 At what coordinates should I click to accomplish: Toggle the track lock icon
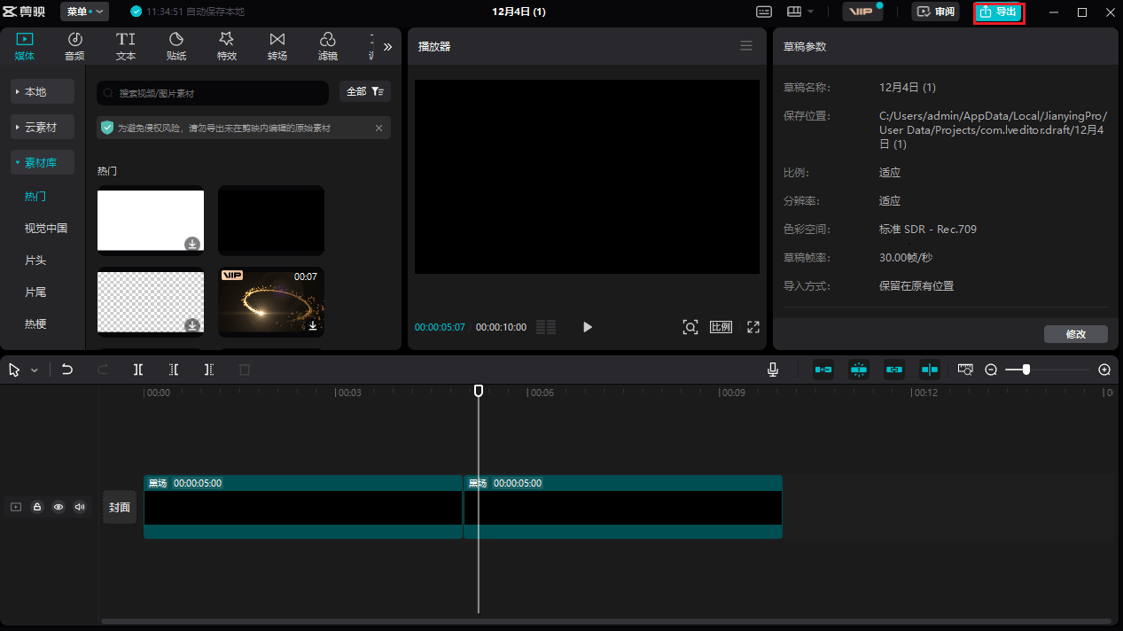[x=37, y=507]
